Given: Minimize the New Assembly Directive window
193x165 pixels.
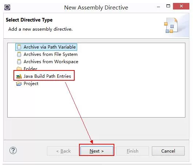Looking at the screenshot, I should 158,7.
